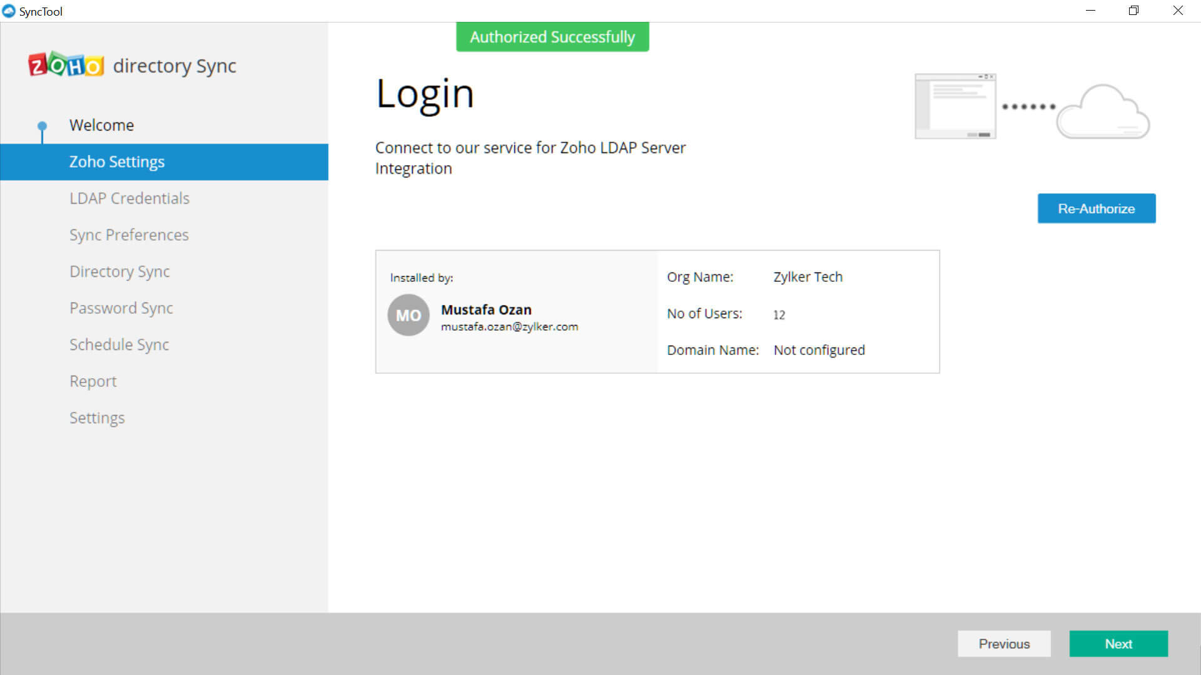The height and width of the screenshot is (675, 1201).
Task: Click the Authorized Successfully banner
Action: coord(552,37)
